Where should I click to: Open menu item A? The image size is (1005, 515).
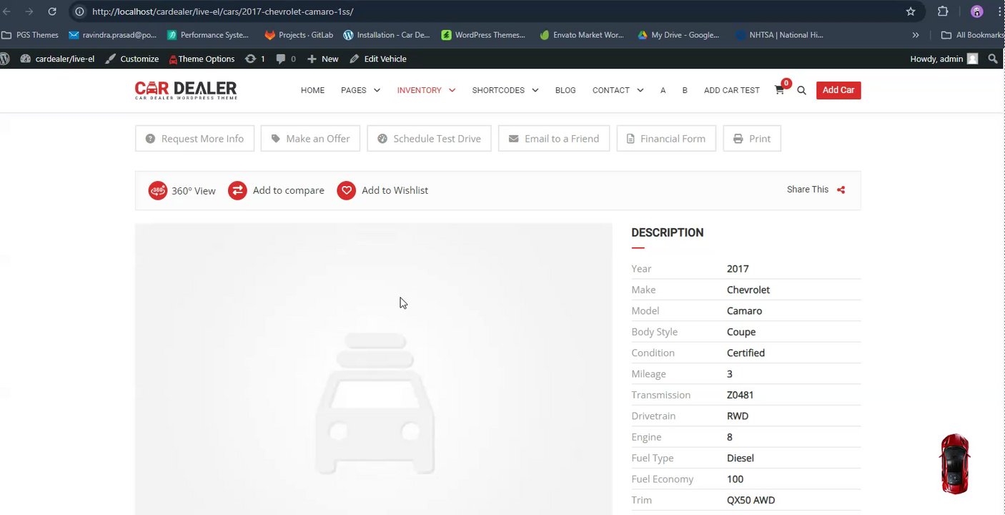point(663,90)
